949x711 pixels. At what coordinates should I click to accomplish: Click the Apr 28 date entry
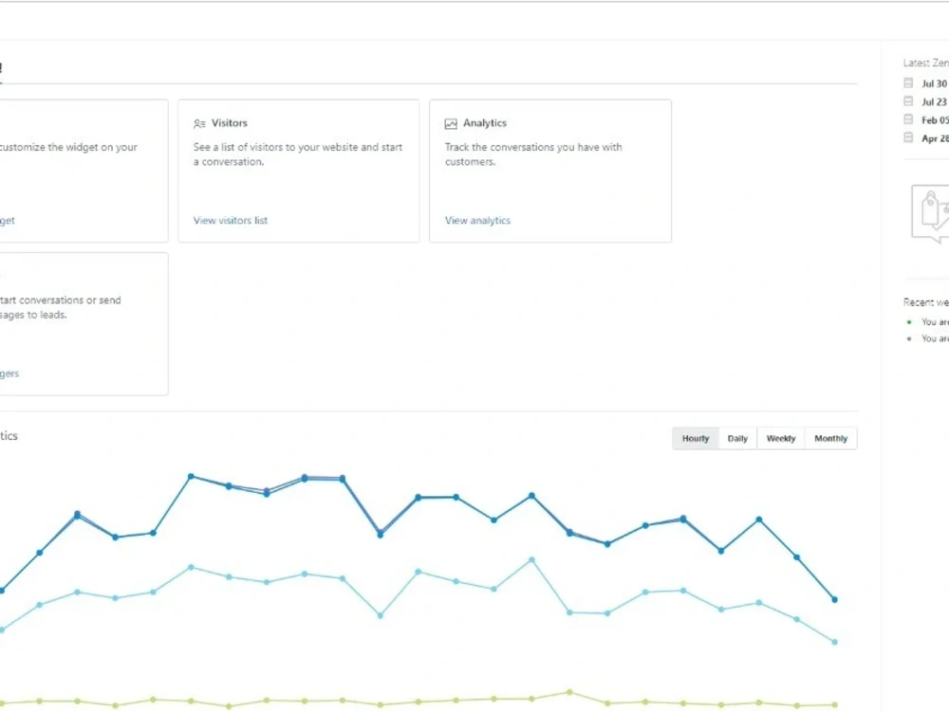click(935, 137)
